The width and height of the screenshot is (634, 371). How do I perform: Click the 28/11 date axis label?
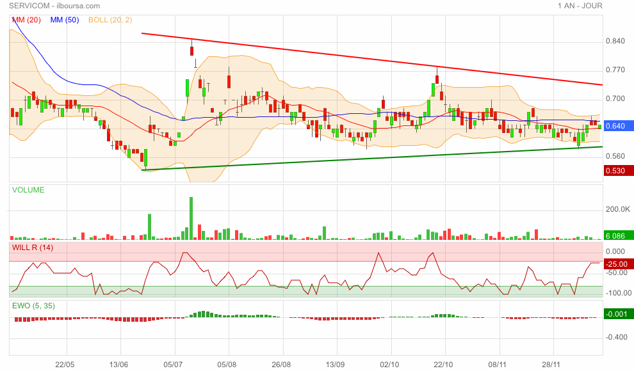551,365
